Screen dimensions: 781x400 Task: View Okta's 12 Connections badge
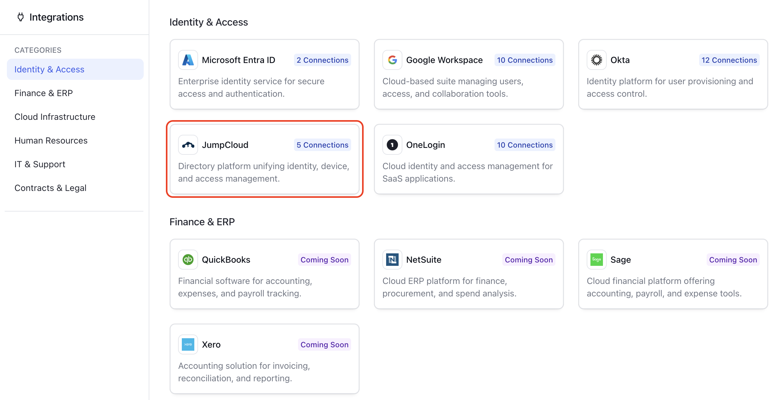coord(729,60)
